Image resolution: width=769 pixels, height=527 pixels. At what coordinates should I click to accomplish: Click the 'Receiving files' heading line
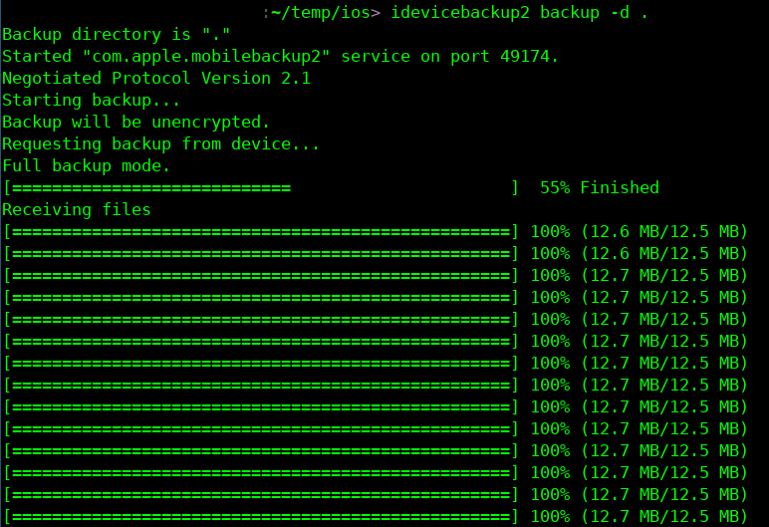[77, 209]
